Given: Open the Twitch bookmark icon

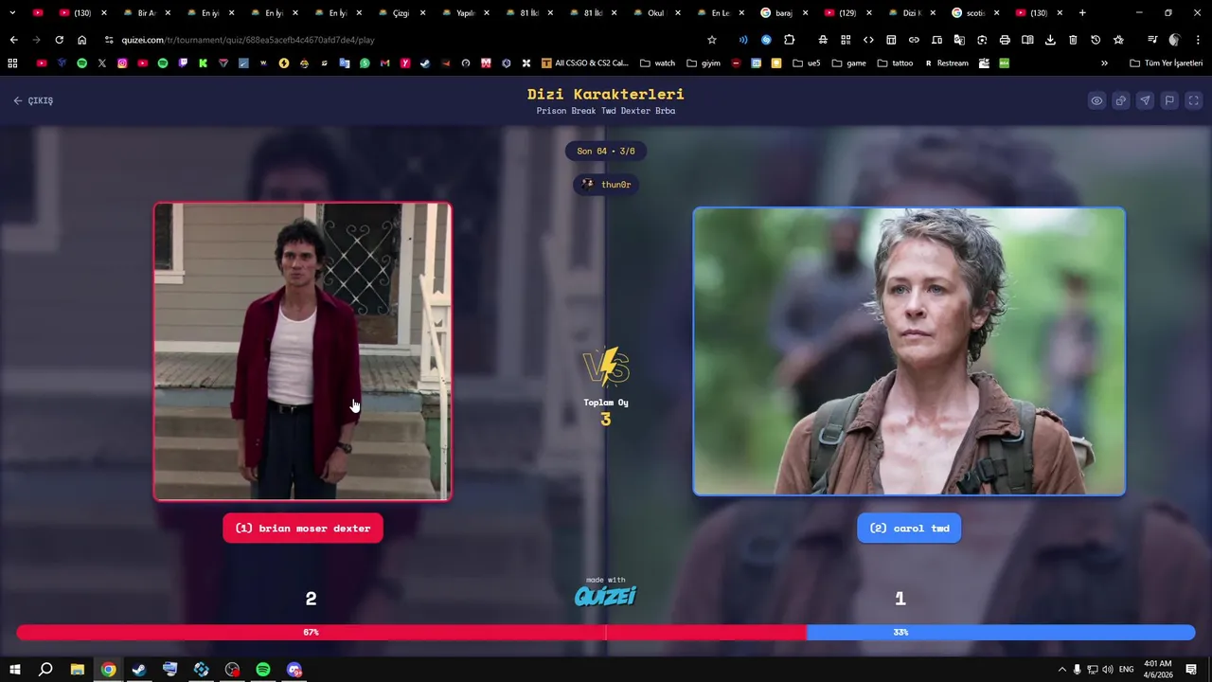Looking at the screenshot, I should (x=183, y=63).
